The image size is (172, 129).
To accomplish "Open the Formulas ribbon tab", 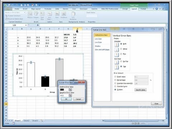I will tap(48, 9).
